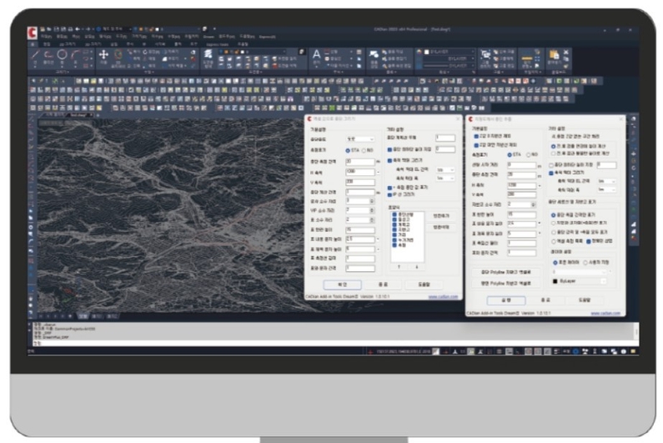The height and width of the screenshot is (443, 663).
Task: Switch to the Express Tools ribbon tab
Action: tap(218, 44)
